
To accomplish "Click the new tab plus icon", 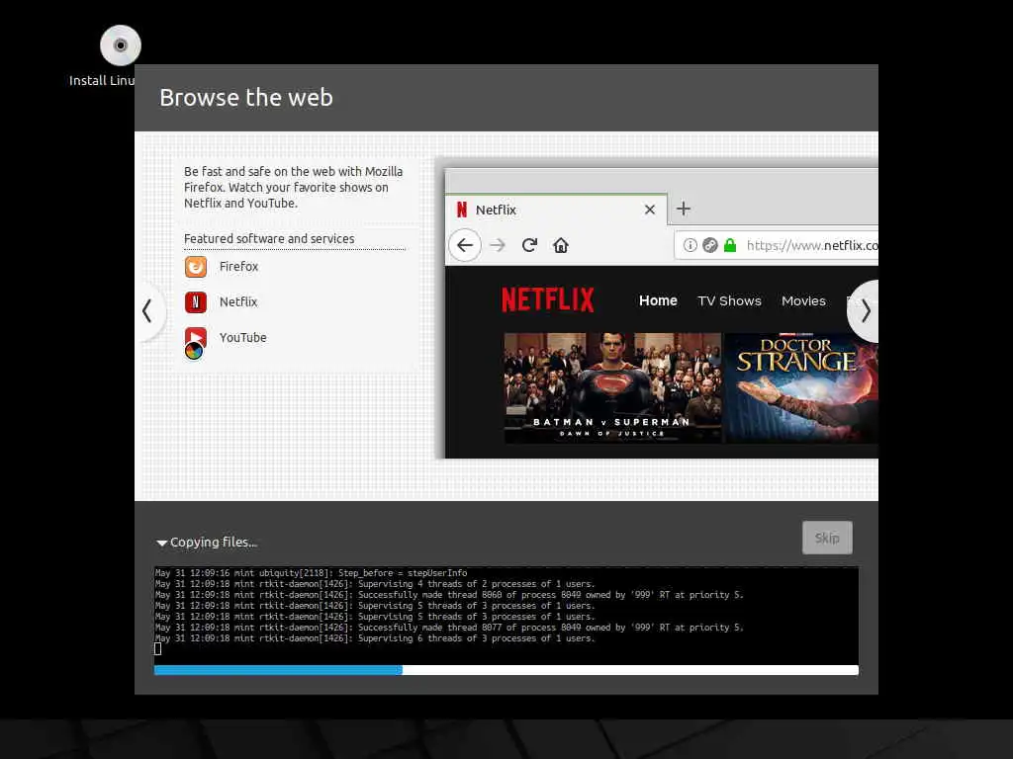I will (684, 209).
